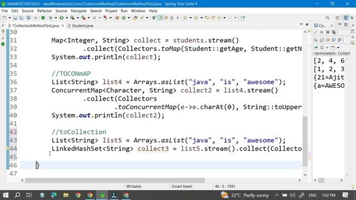Click the Open Perspective icon
The image size is (356, 200).
pos(338,18)
